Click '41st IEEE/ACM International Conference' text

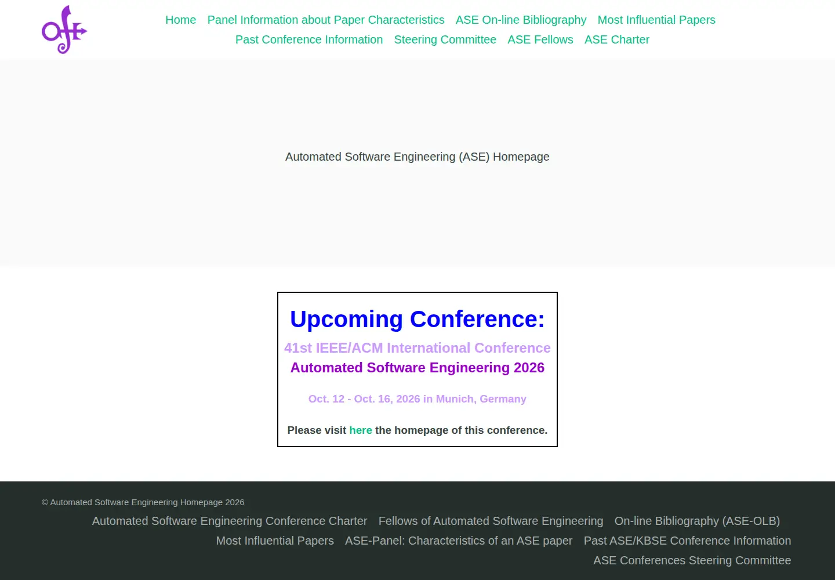point(418,348)
